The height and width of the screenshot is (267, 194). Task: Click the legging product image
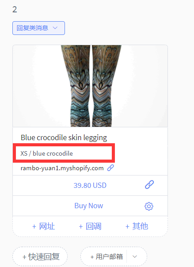[90, 86]
